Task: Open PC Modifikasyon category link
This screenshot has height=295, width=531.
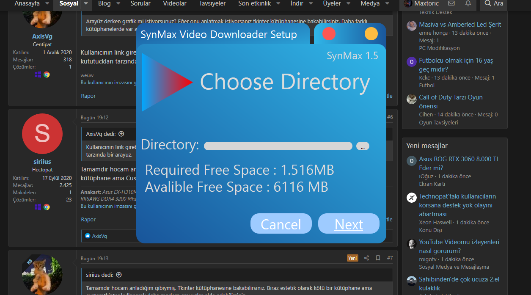Action: click(x=439, y=48)
